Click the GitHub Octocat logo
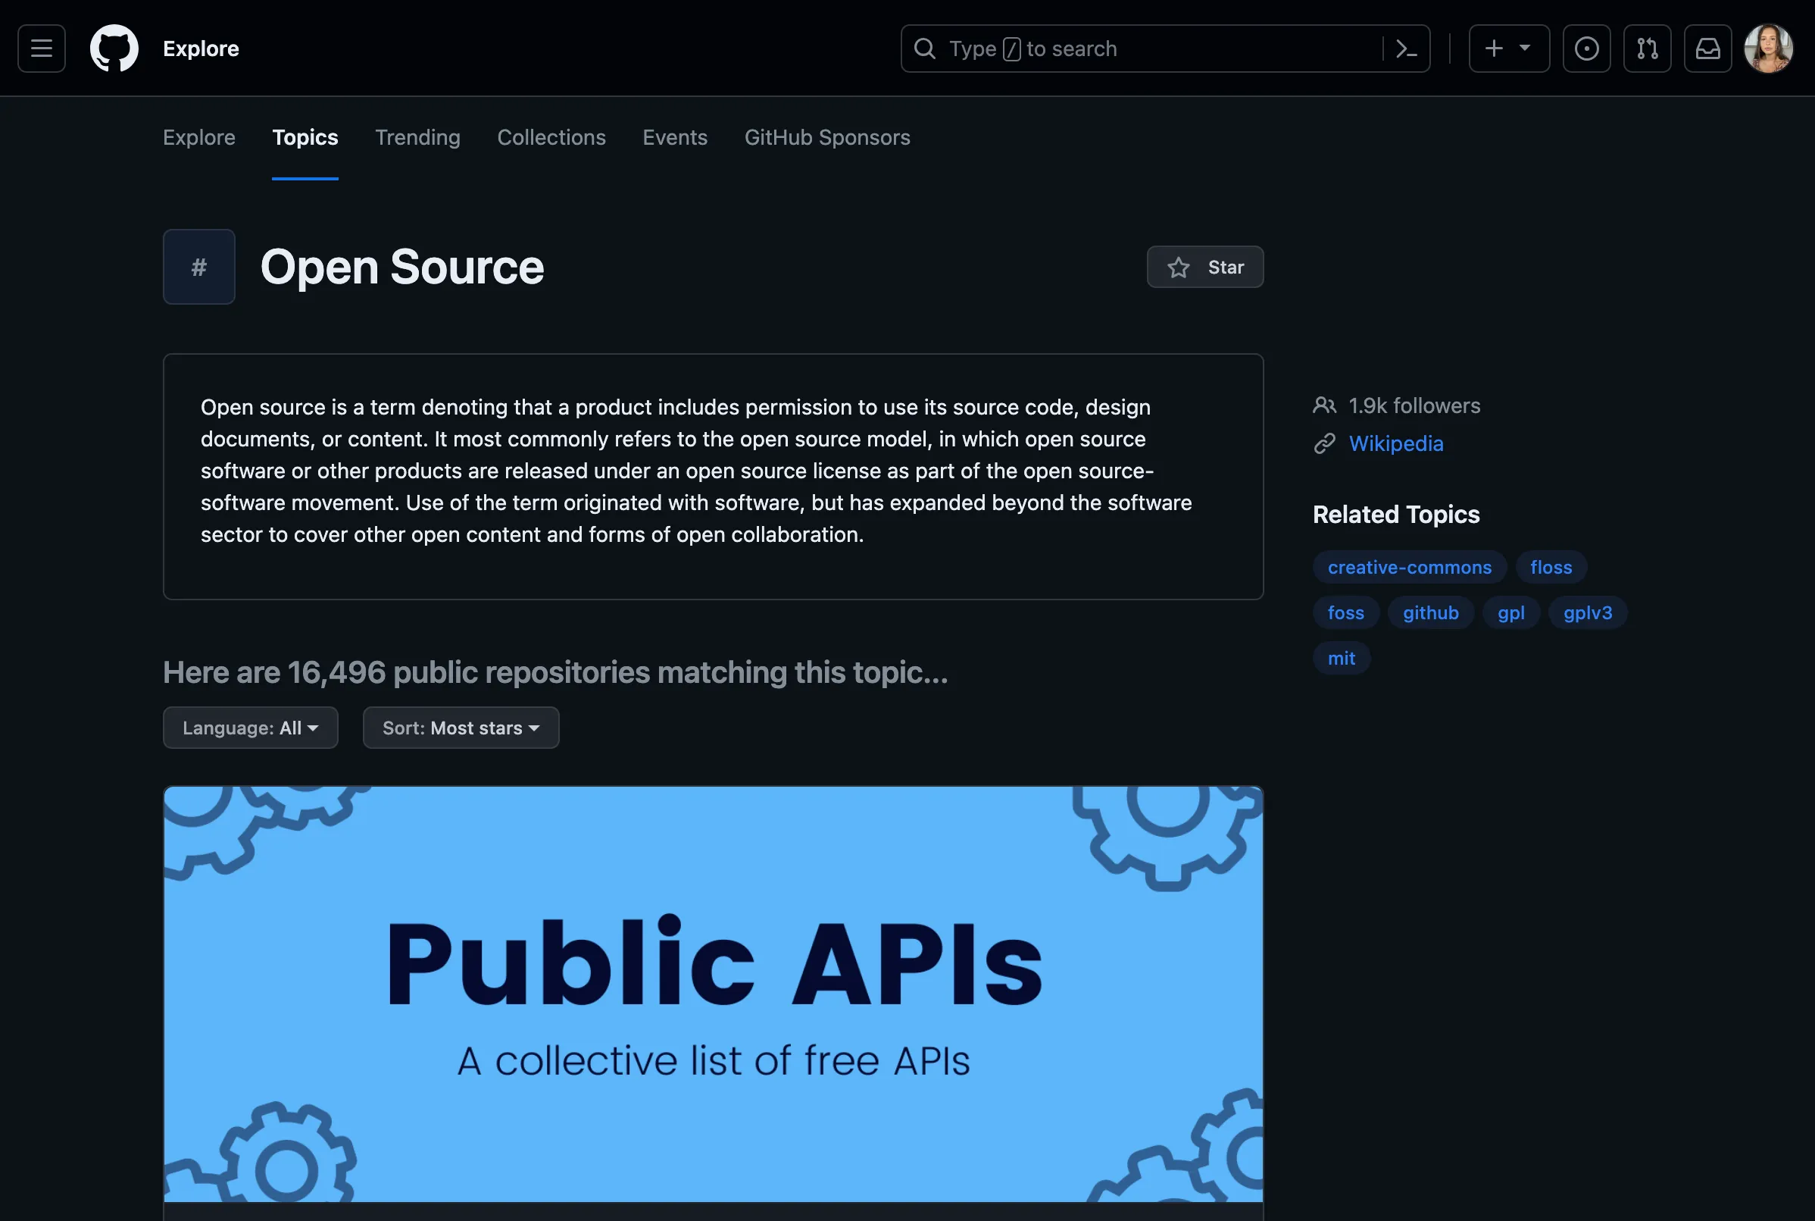Viewport: 1815px width, 1221px height. [x=114, y=49]
